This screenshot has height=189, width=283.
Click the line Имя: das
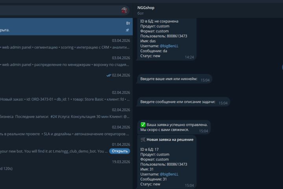tap(148, 41)
